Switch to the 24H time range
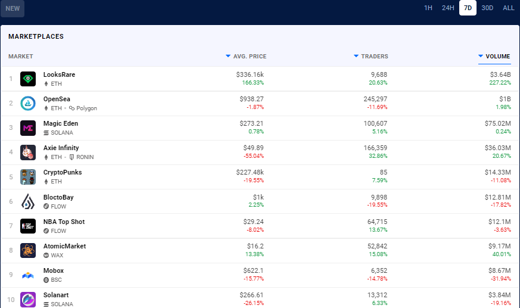Screen dimensions: 520x308 pos(448,8)
